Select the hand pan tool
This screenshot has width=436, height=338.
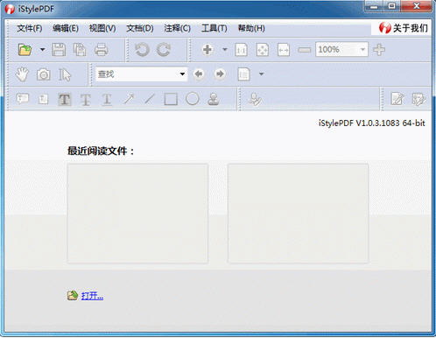pyautogui.click(x=22, y=74)
